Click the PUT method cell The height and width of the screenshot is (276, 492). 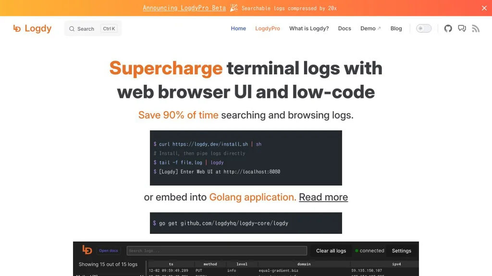(199, 270)
